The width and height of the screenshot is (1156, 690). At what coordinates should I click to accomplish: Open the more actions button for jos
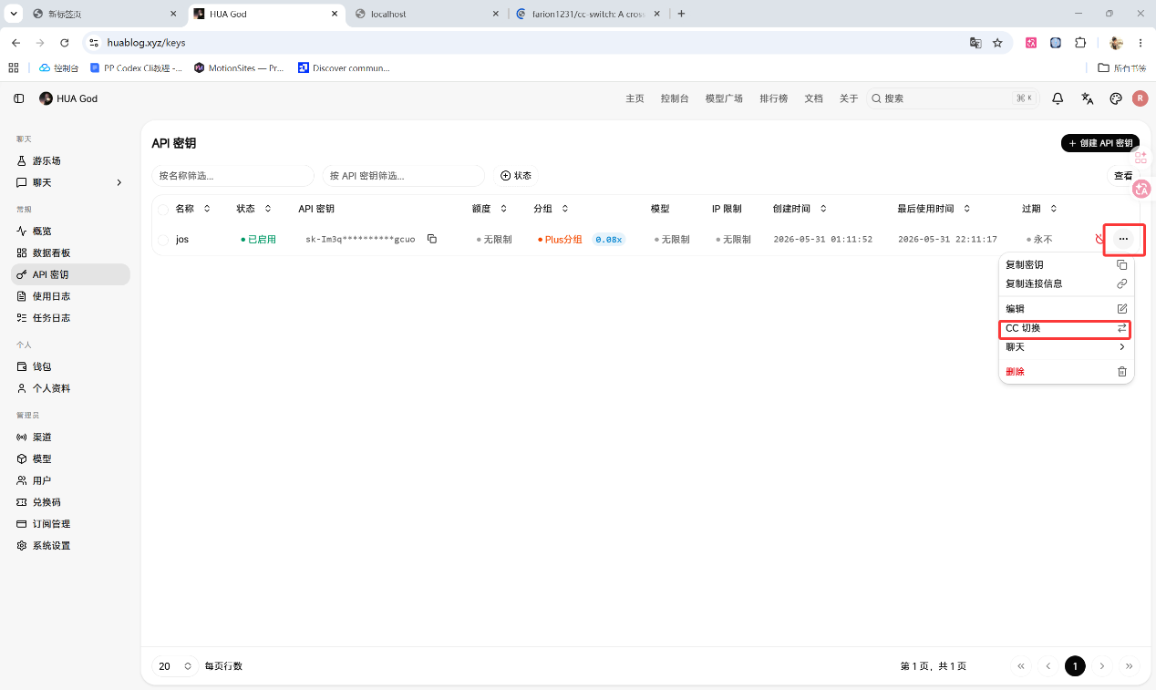point(1123,239)
